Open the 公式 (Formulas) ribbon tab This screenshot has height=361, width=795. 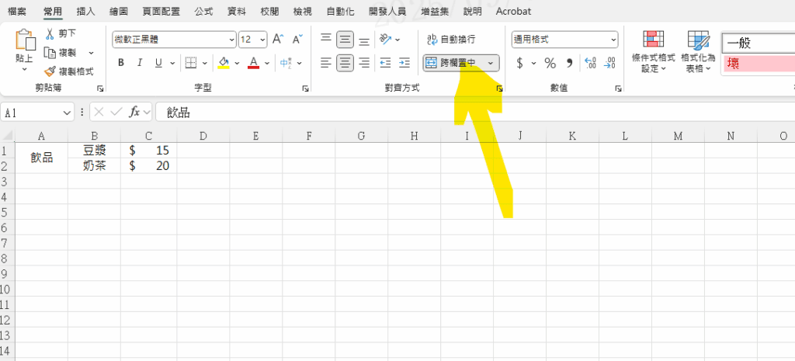[x=204, y=12]
